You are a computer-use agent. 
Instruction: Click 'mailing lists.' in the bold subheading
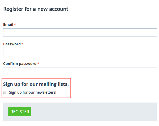pos(54,84)
